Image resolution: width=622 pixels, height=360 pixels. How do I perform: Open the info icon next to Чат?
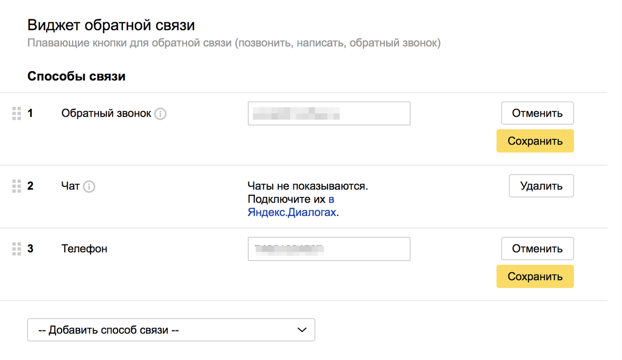click(x=89, y=186)
